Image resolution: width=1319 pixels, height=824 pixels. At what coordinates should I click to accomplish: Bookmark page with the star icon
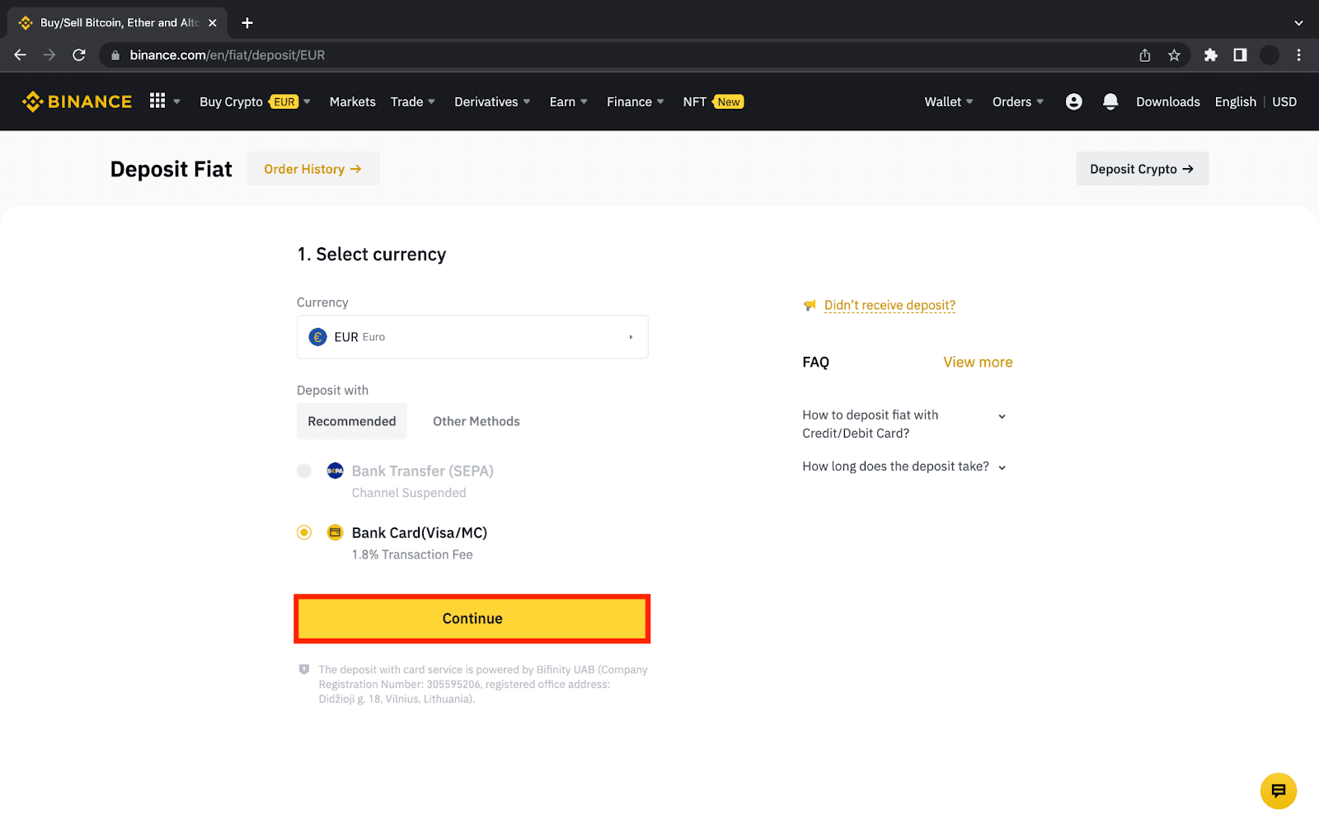point(1174,55)
